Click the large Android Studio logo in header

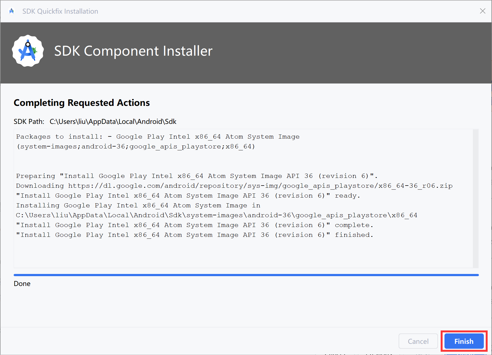click(28, 51)
